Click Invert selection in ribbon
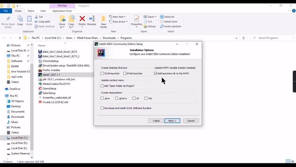296x167 pixels. pos(171,26)
